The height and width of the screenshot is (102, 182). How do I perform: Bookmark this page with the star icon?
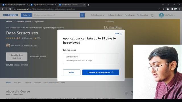[163, 9]
